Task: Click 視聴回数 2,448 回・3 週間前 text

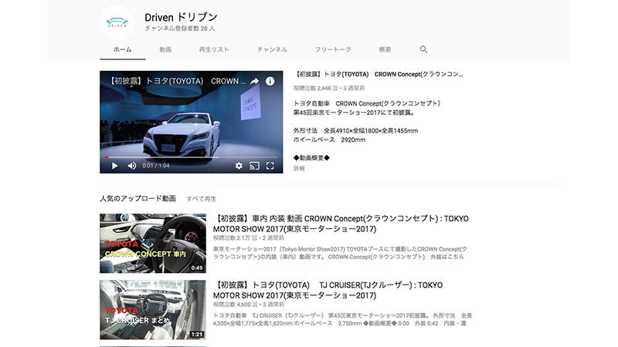Action: (329, 88)
